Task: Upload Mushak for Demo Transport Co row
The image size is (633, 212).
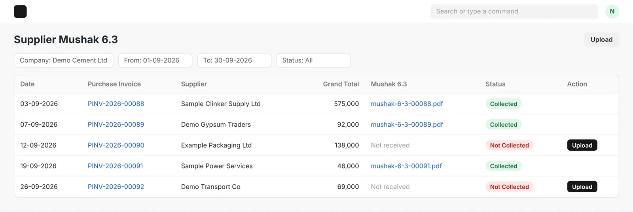Action: 582,187
